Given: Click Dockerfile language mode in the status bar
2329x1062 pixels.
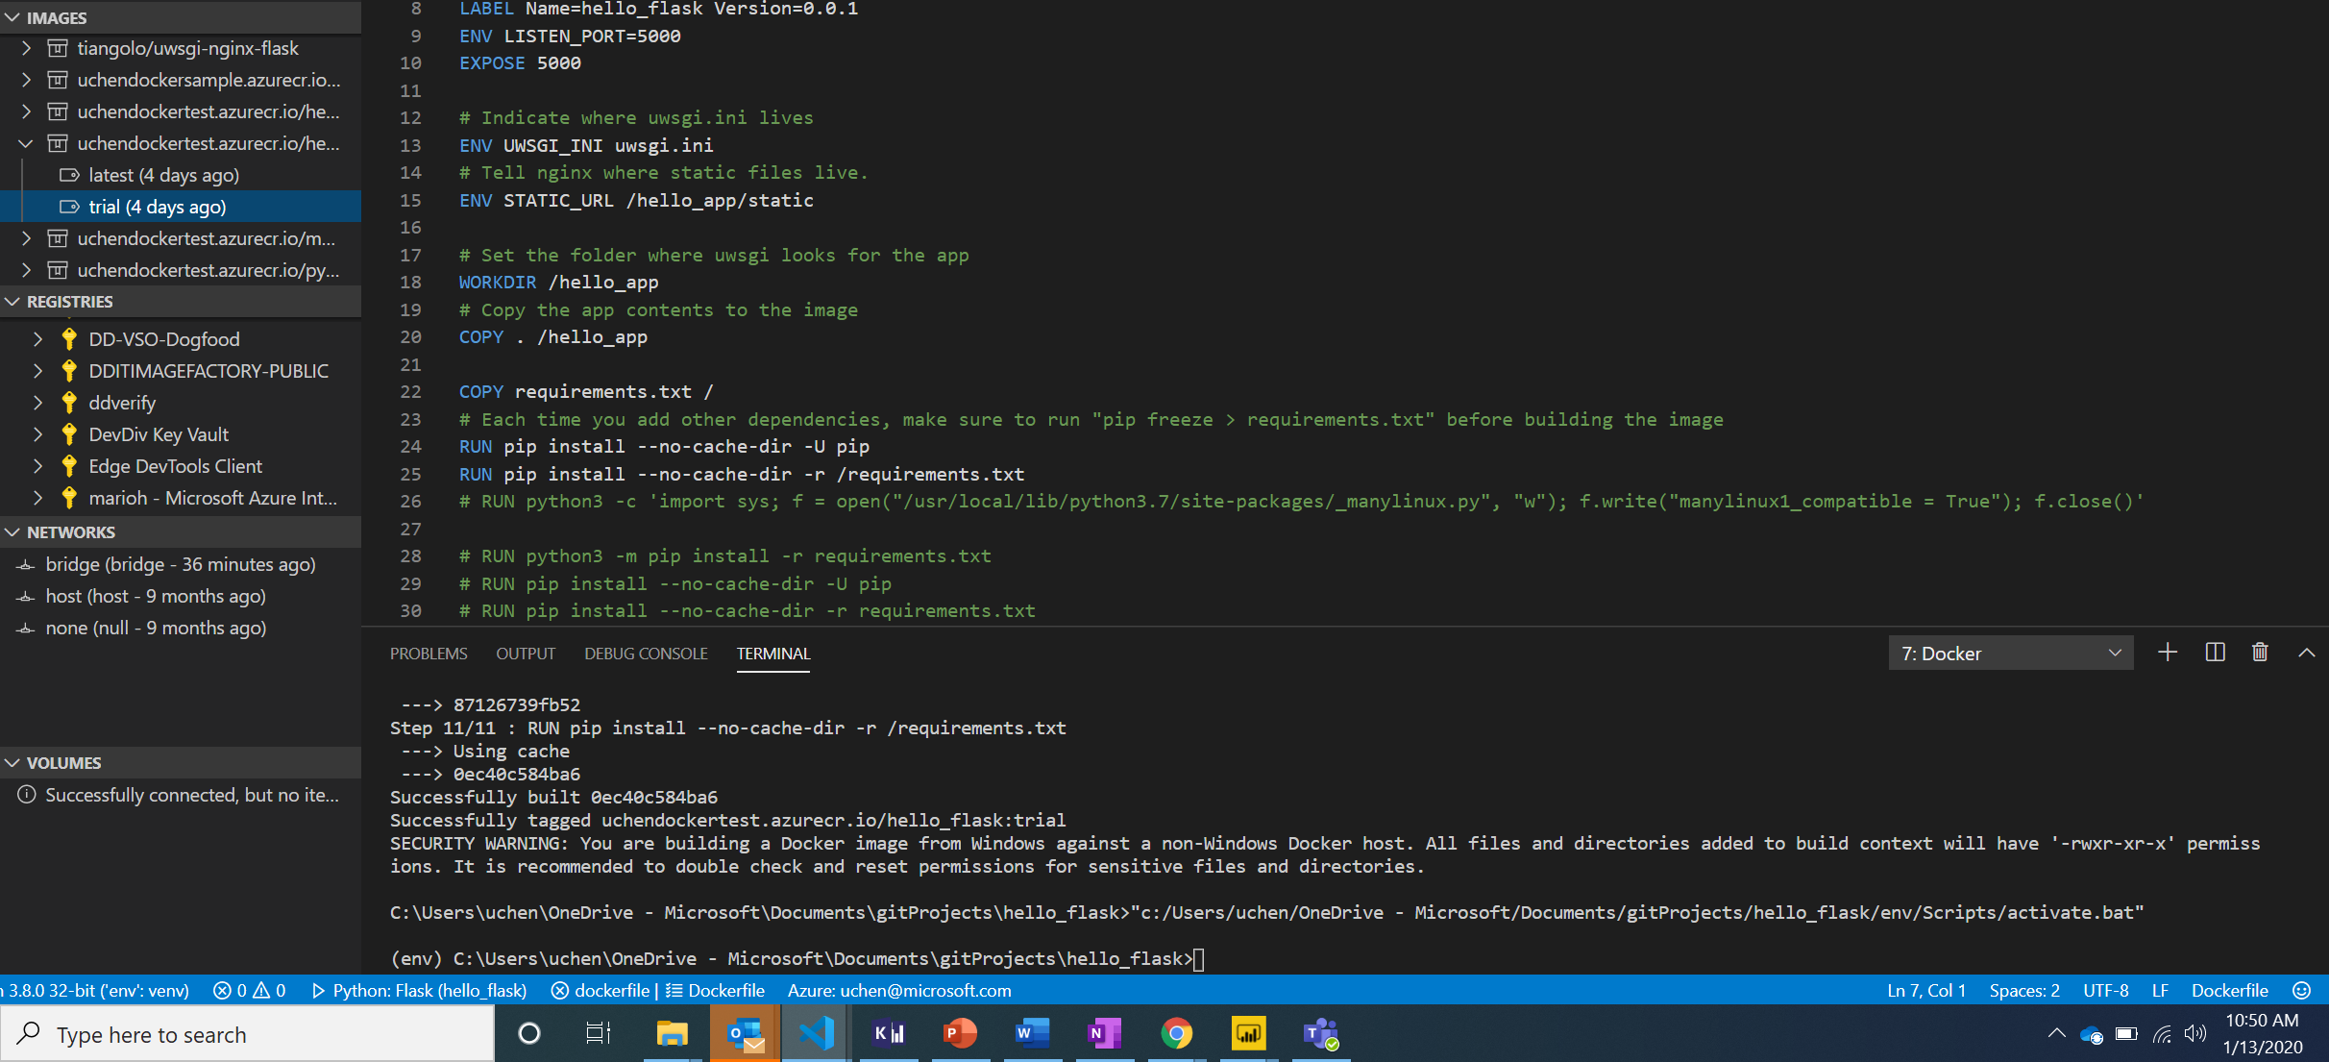Looking at the screenshot, I should click(2229, 990).
